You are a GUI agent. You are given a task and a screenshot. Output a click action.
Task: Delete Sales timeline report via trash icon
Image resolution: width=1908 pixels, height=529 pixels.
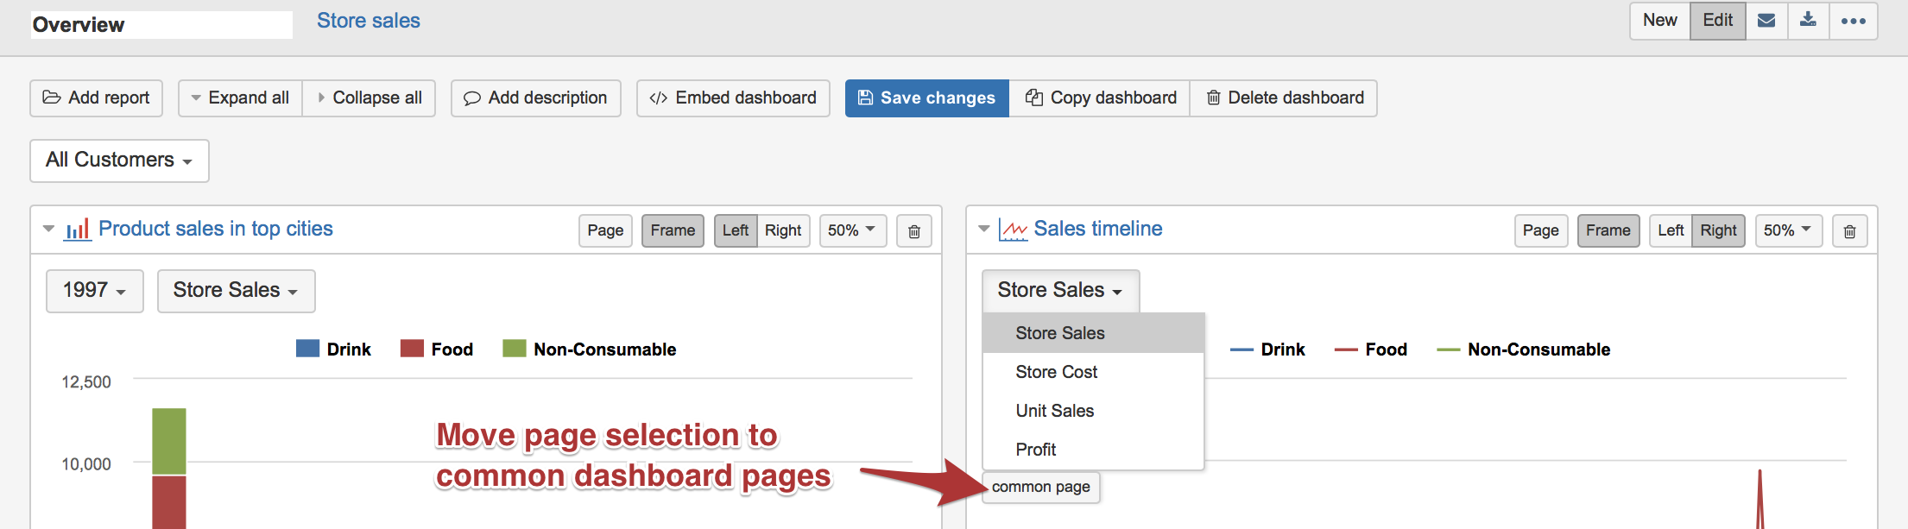coord(1850,231)
